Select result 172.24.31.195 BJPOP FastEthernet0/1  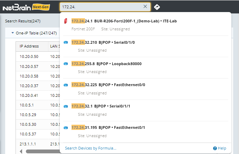pyautogui.click(x=146, y=132)
